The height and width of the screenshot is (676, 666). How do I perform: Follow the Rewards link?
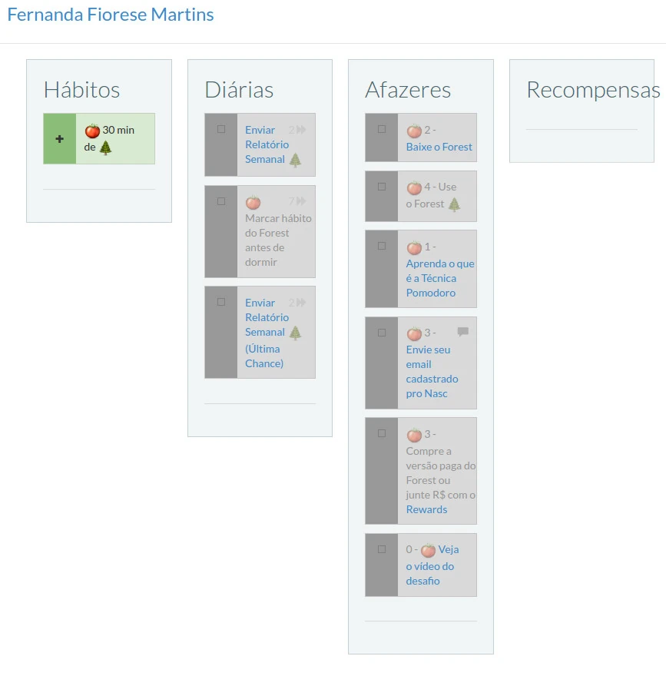click(426, 509)
